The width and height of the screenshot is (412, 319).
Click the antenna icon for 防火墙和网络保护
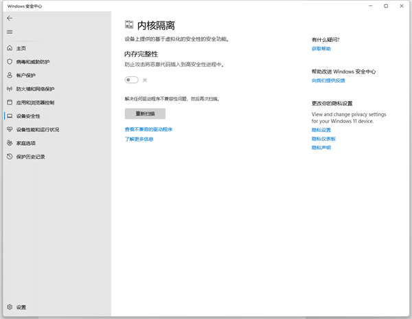[10, 89]
